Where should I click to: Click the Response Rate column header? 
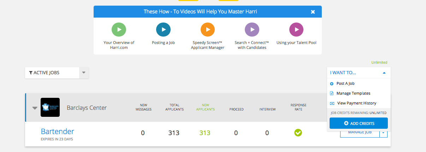(298, 107)
